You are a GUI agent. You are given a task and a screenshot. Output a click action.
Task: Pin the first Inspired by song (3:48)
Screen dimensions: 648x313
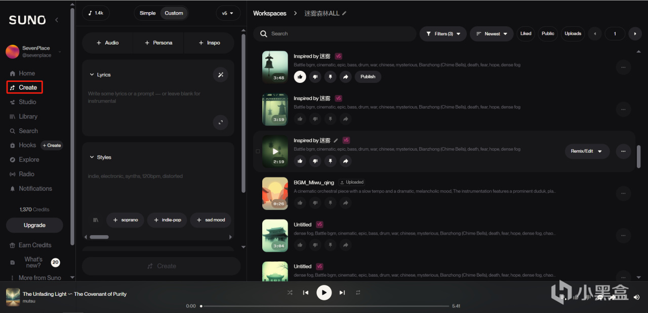pyautogui.click(x=330, y=77)
